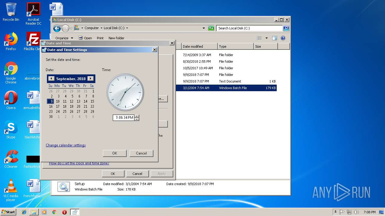
Task: Open the Start menu
Action: coord(8,212)
